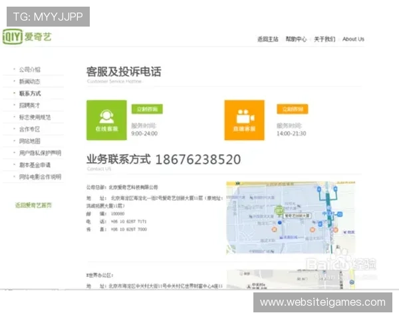Viewport: 399px width, 319px height.
Task: Select 用户隐私保护声明 in the sidebar
Action: 40,153
